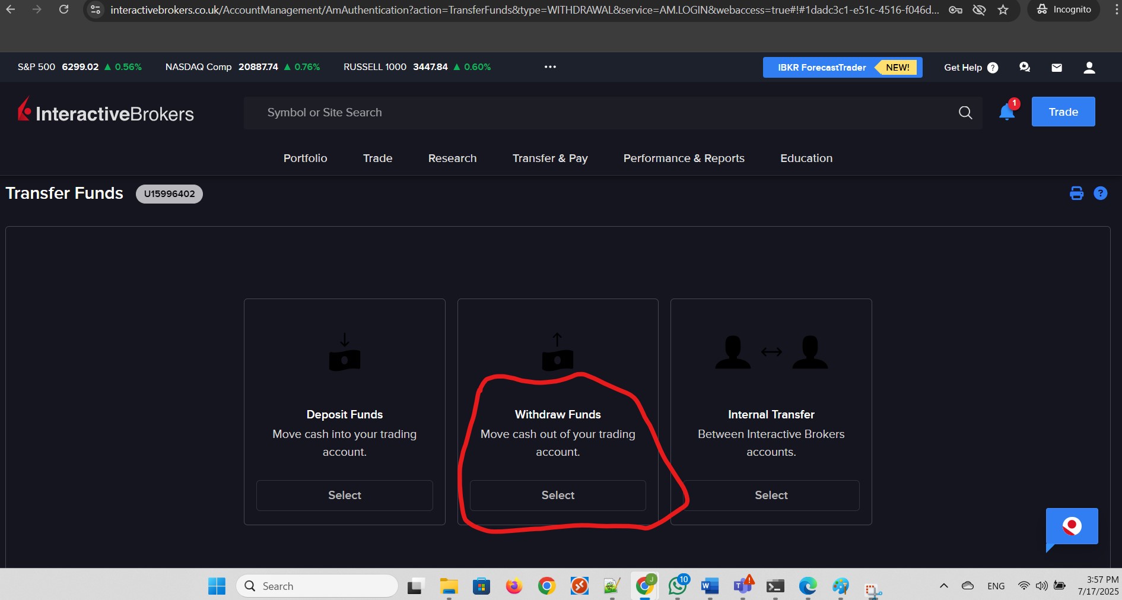Open Terminal from the taskbar
The image size is (1122, 600).
[775, 586]
